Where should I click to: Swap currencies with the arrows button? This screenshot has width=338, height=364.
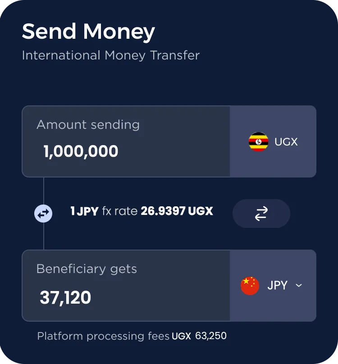(x=261, y=214)
